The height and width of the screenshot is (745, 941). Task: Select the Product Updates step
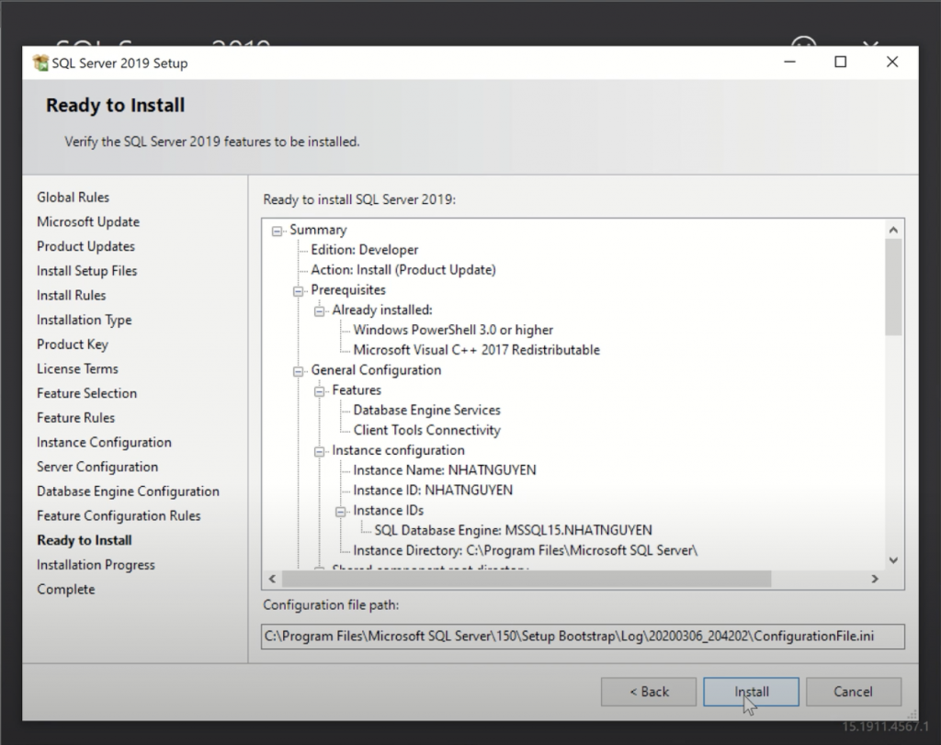[85, 246]
